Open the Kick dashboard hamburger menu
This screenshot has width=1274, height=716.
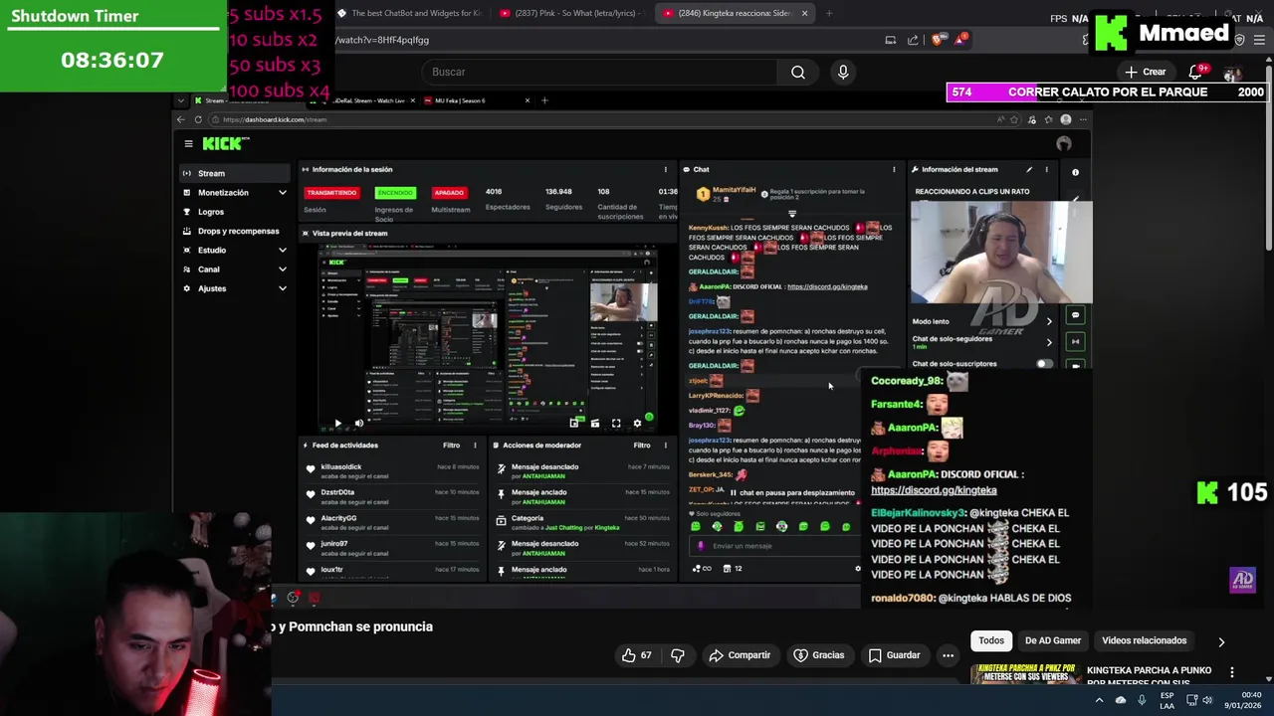click(x=188, y=143)
